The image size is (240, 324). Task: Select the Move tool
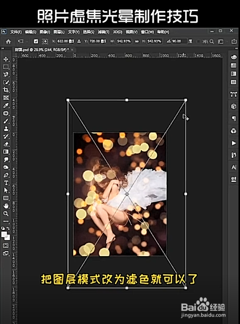6,59
